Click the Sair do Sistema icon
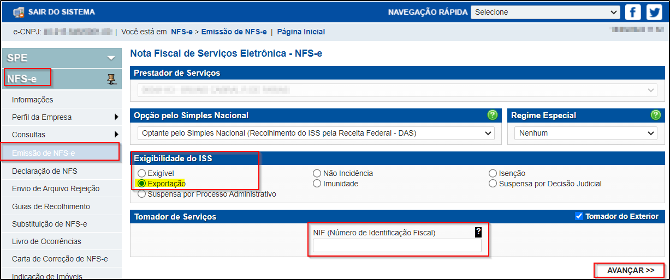 tap(19, 12)
